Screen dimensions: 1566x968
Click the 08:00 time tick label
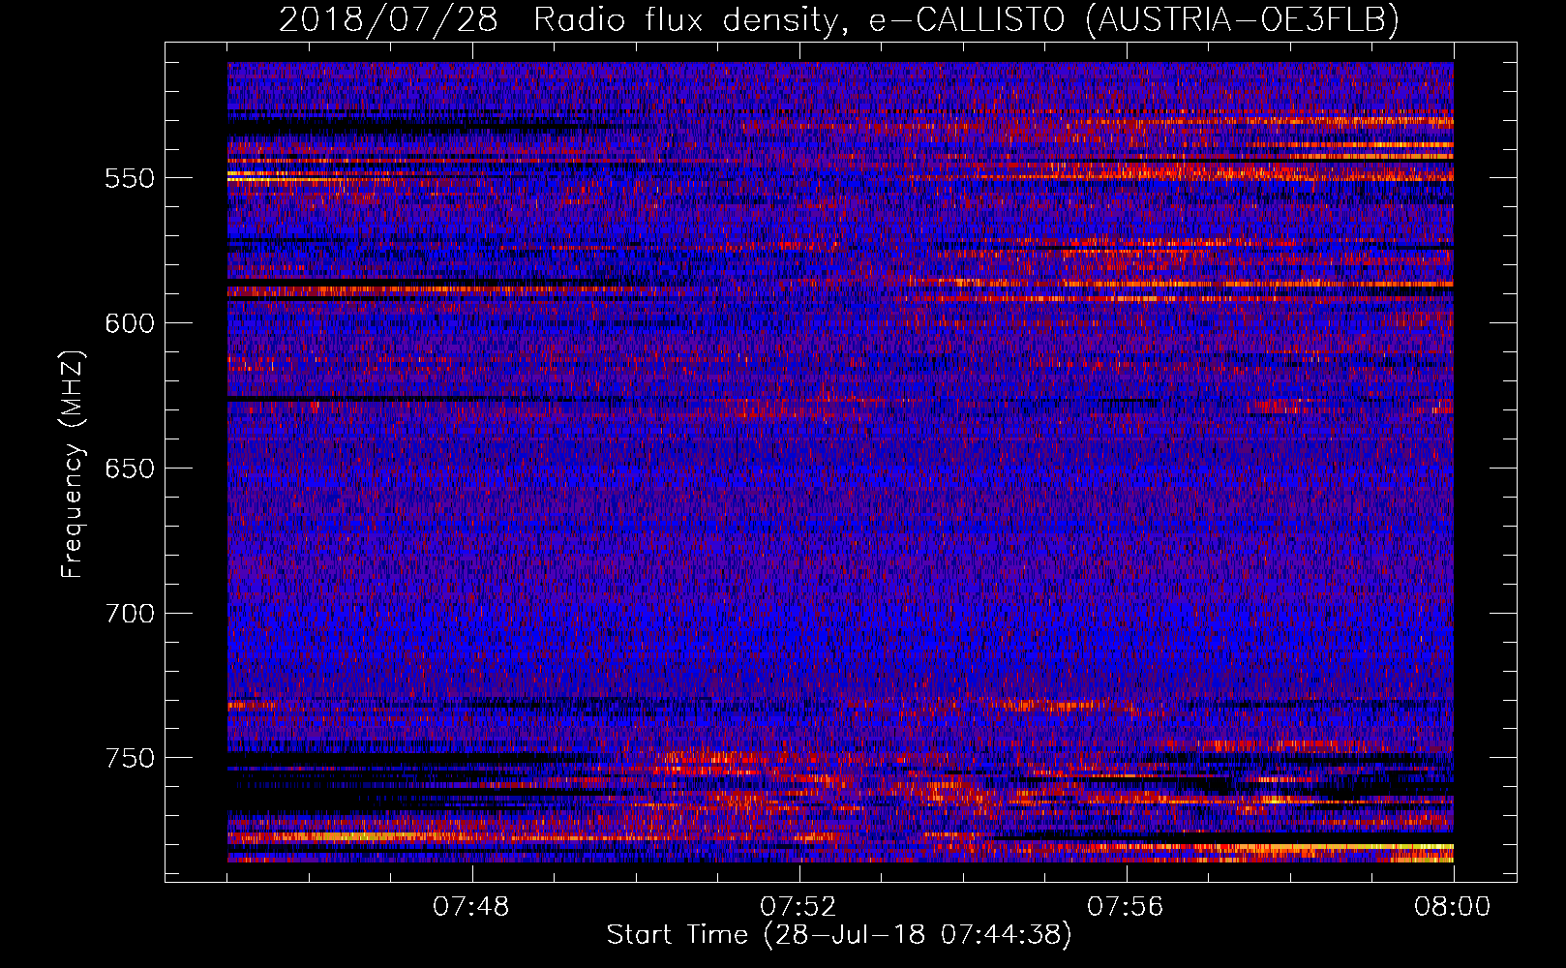[x=1453, y=907]
